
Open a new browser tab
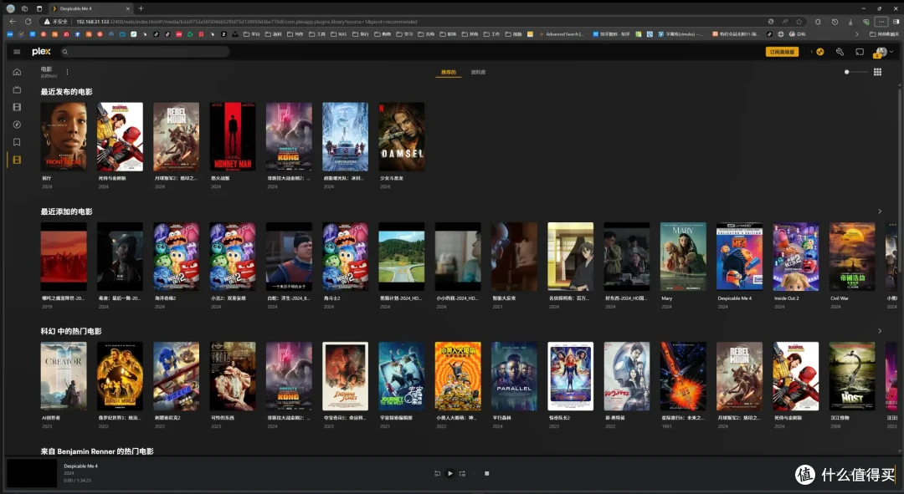[x=141, y=8]
